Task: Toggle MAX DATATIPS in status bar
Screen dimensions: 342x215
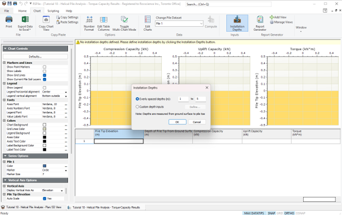Action: tap(254, 213)
